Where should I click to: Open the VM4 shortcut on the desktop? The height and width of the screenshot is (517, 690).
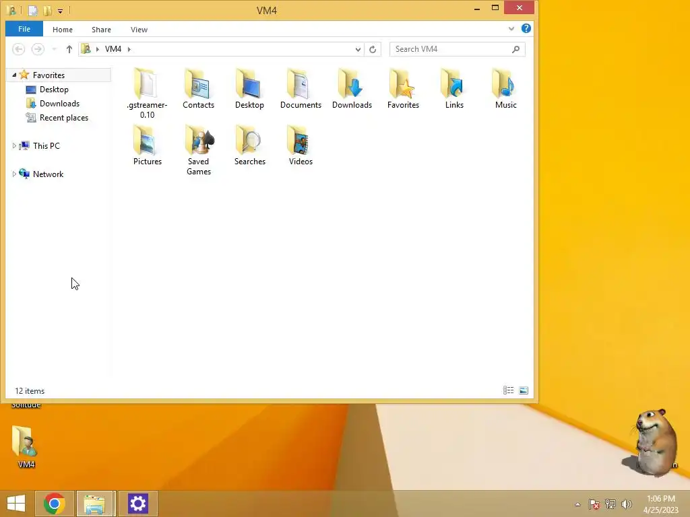pos(26,446)
